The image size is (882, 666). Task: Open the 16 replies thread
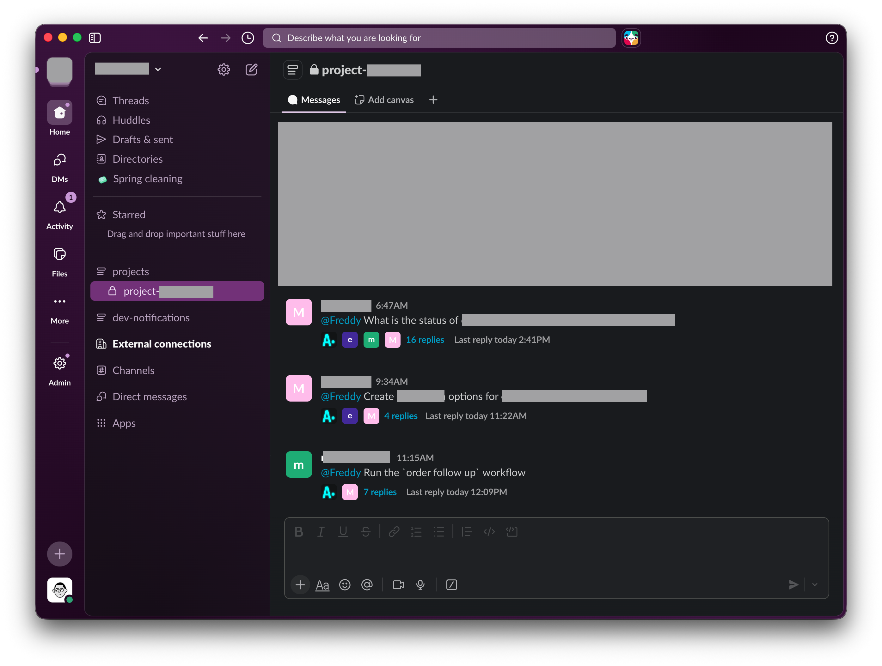point(425,340)
